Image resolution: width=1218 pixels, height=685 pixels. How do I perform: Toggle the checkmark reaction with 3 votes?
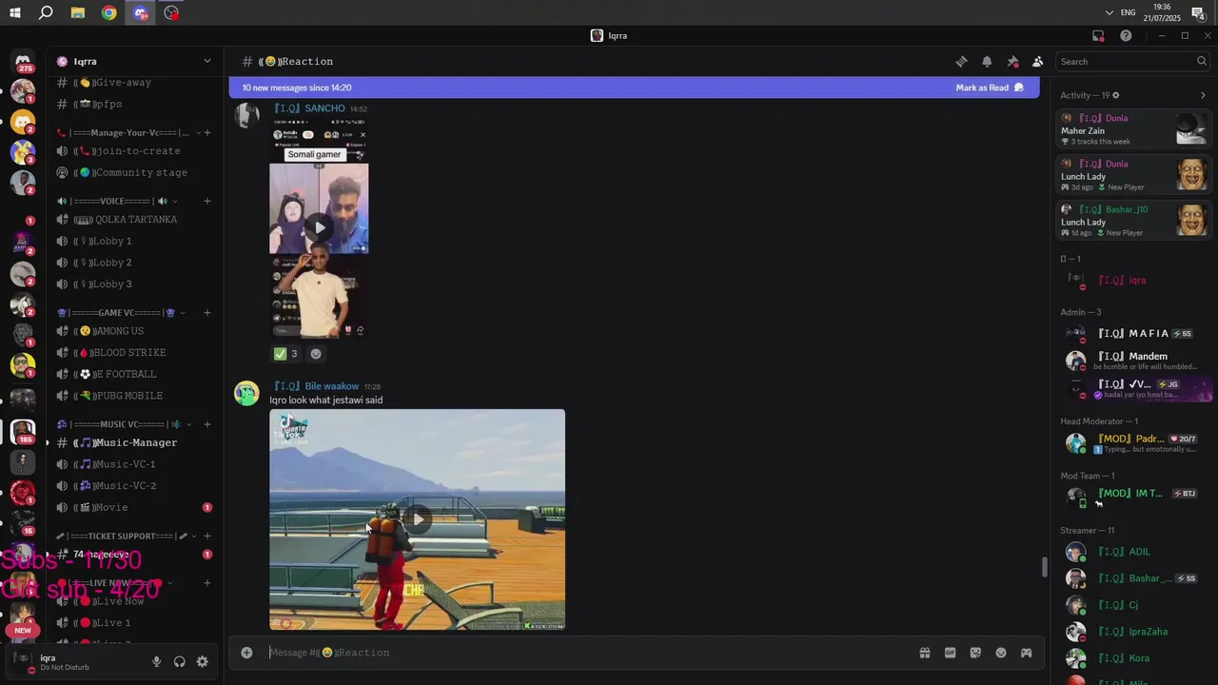tap(286, 354)
